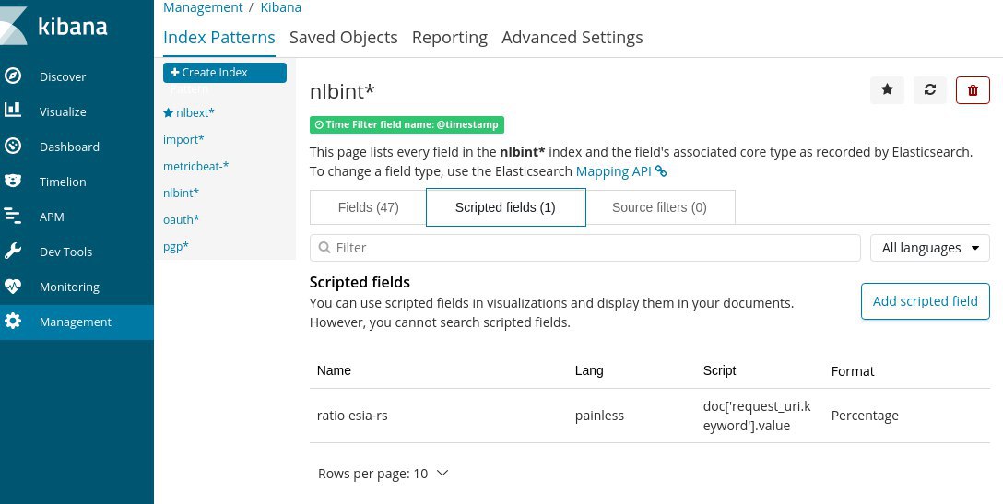
Task: Click the clock icon in time filter badge
Action: pos(319,124)
